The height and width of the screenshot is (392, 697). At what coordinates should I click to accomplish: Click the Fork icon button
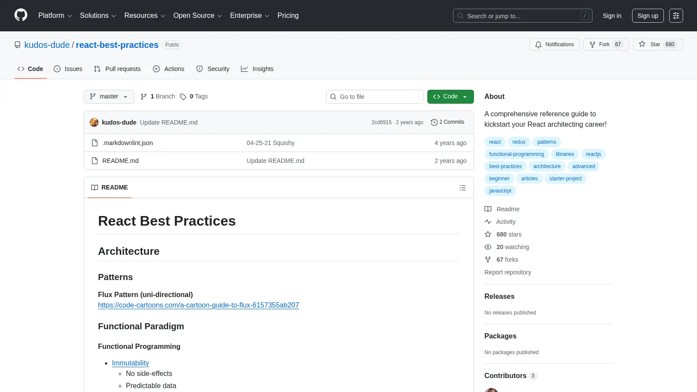(592, 44)
